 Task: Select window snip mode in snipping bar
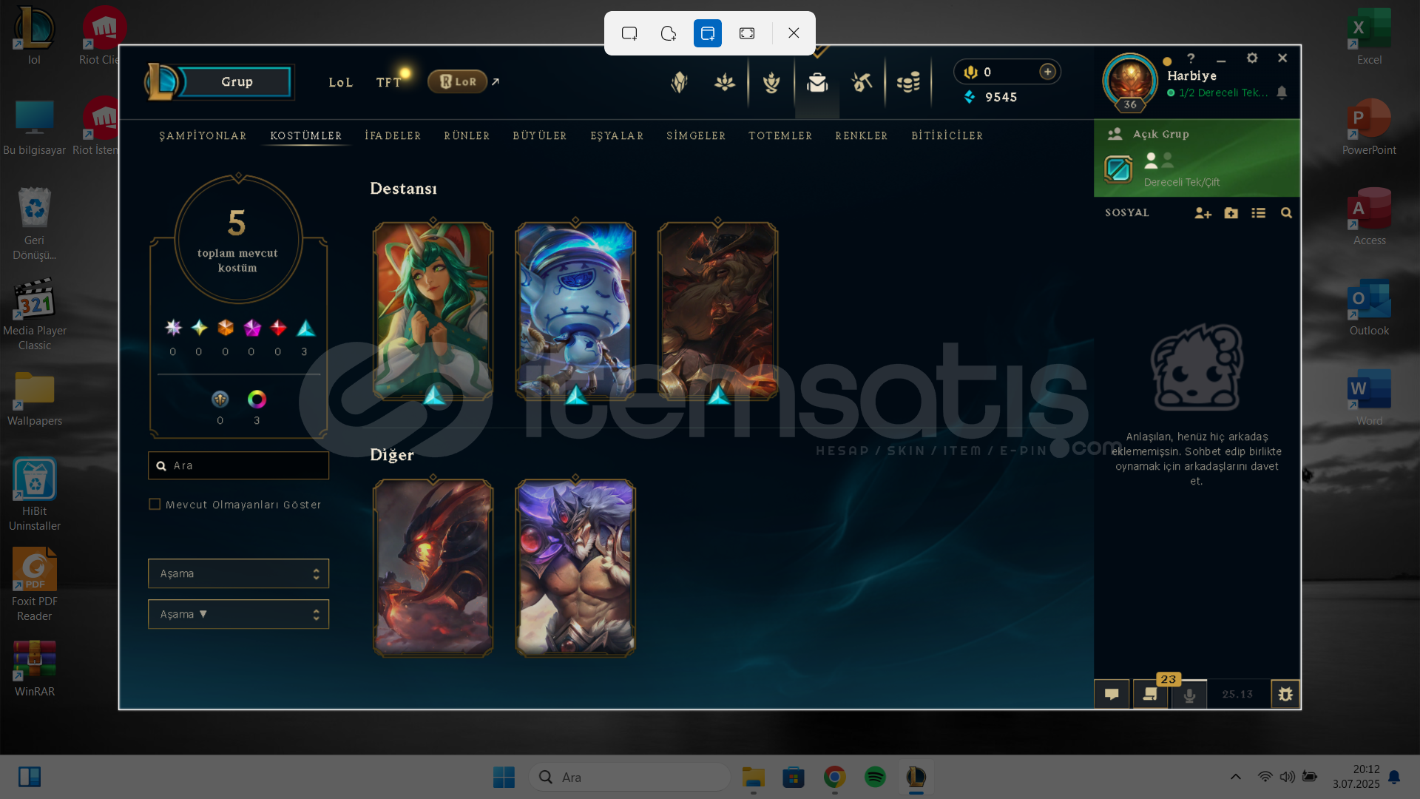click(x=708, y=33)
